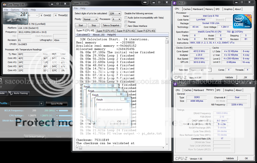Screen dimensions: 257x163
Task: Toggle the Themes checkbox
Action: click(126, 22)
